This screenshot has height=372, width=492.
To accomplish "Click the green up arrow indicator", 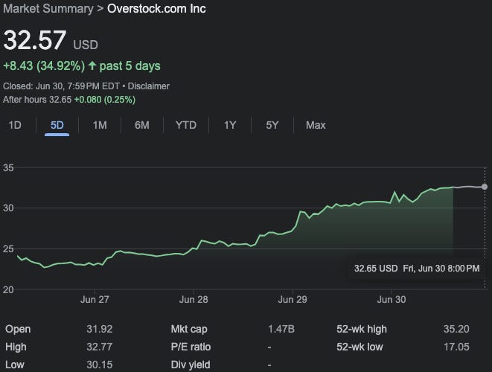I will [x=92, y=65].
